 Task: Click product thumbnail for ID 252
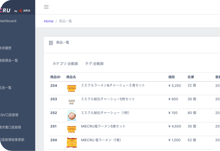(72, 115)
